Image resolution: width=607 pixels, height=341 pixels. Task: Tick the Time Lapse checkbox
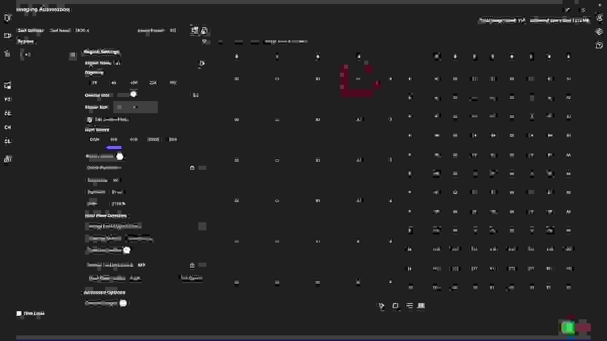click(19, 313)
